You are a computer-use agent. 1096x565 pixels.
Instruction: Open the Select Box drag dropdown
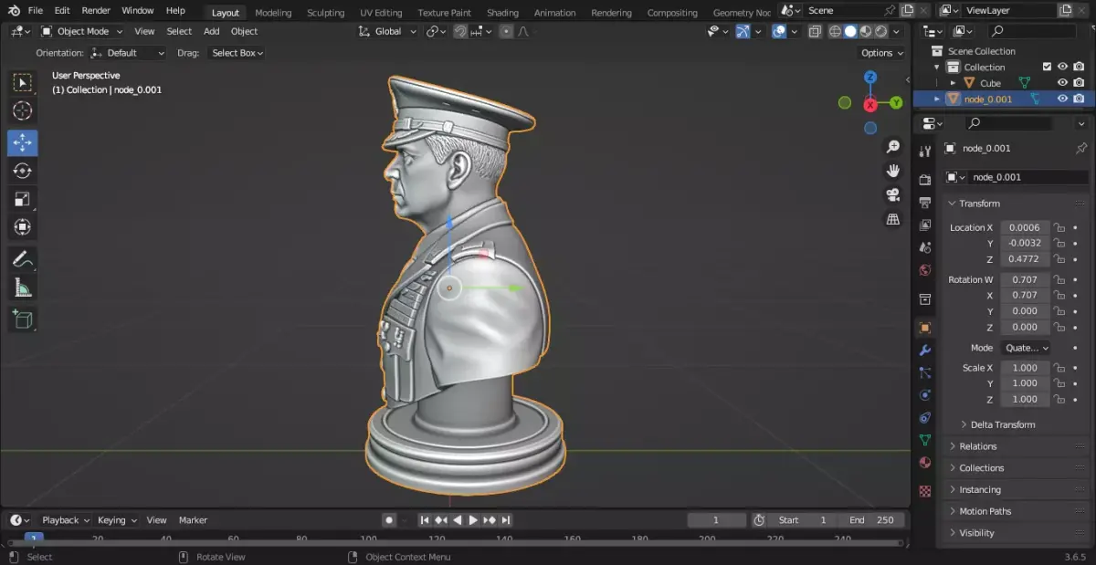click(237, 53)
